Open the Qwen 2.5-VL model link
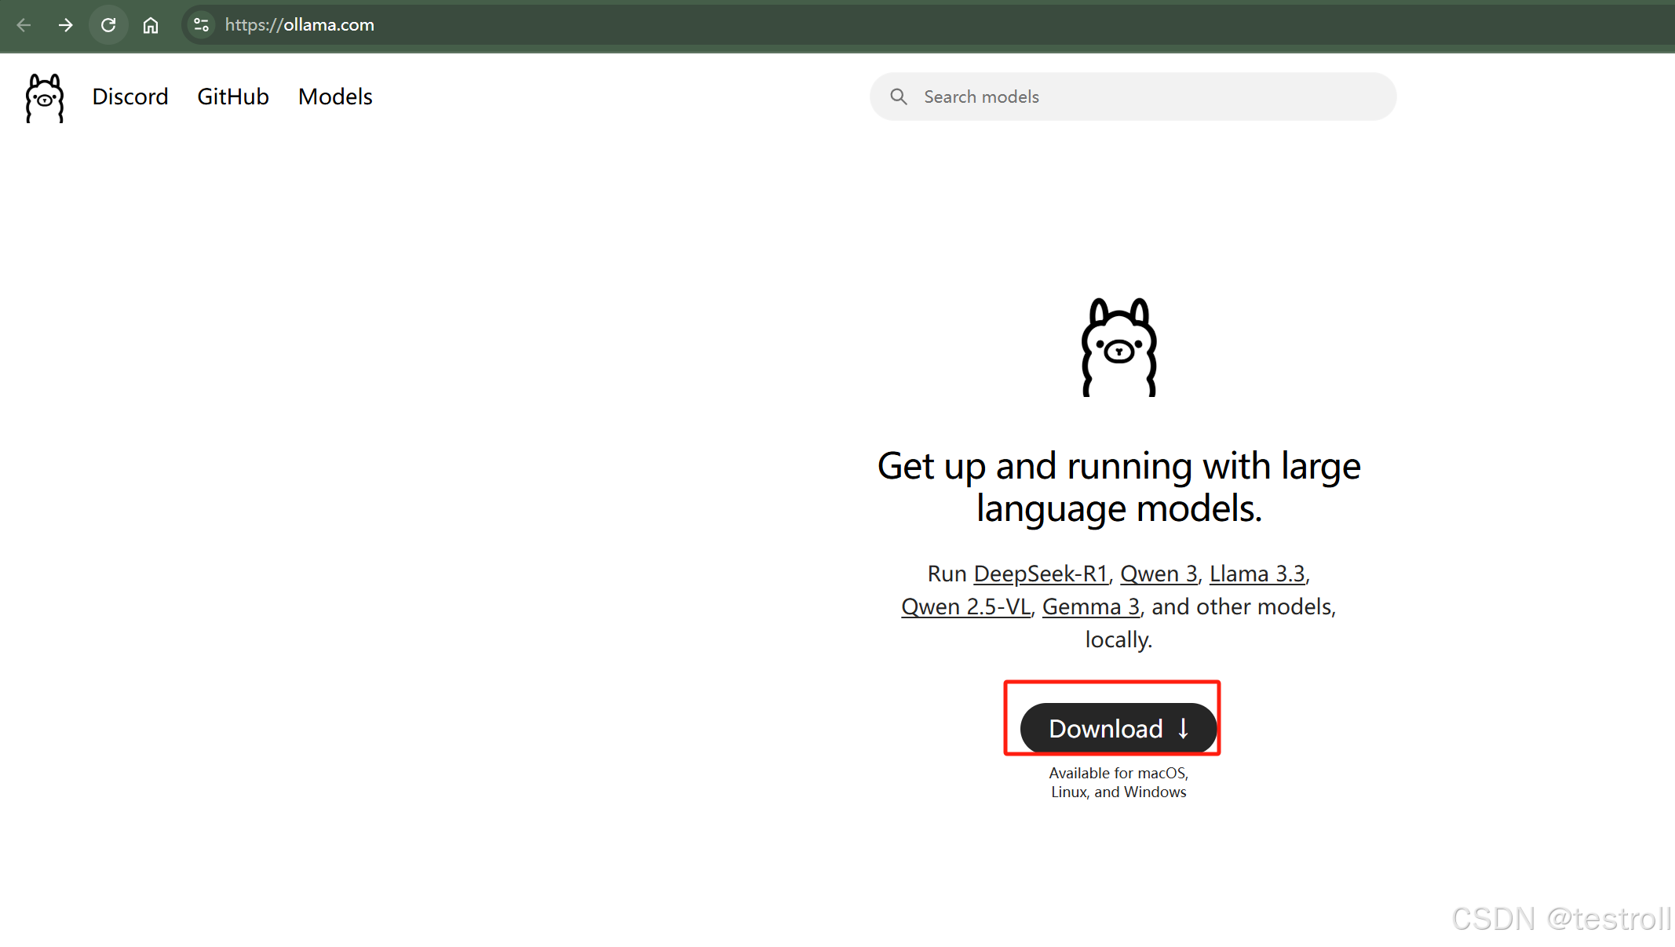The width and height of the screenshot is (1675, 947). (965, 606)
